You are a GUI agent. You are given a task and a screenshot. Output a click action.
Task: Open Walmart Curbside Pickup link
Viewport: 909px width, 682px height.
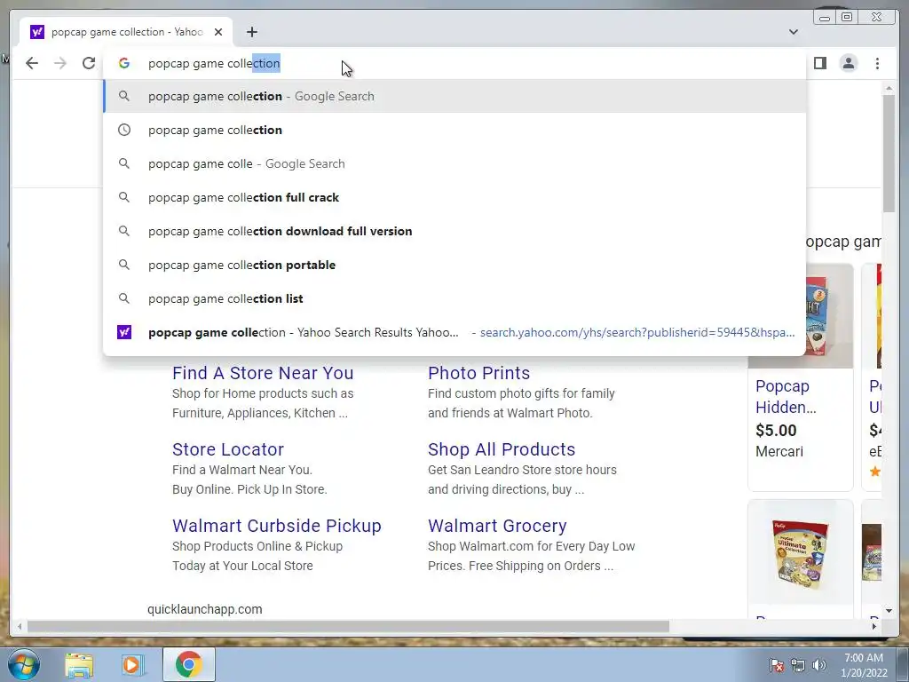277,526
